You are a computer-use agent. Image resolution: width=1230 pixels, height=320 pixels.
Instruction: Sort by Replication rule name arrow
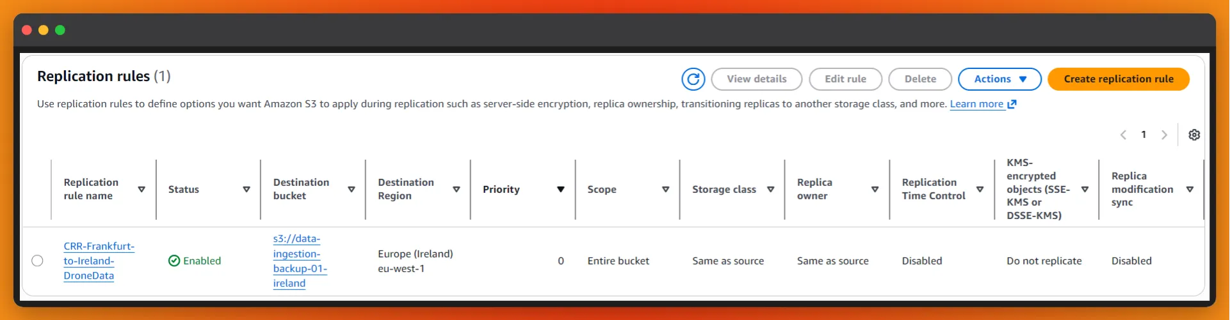pyautogui.click(x=142, y=190)
